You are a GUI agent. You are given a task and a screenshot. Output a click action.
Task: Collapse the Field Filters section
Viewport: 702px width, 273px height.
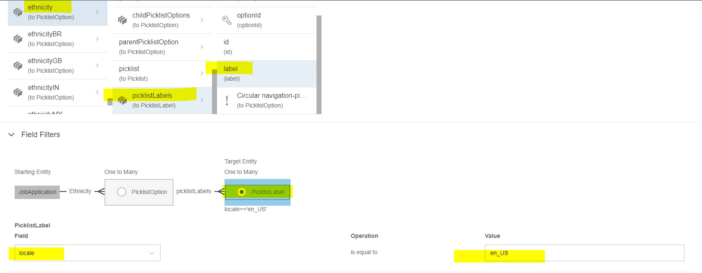click(x=11, y=135)
